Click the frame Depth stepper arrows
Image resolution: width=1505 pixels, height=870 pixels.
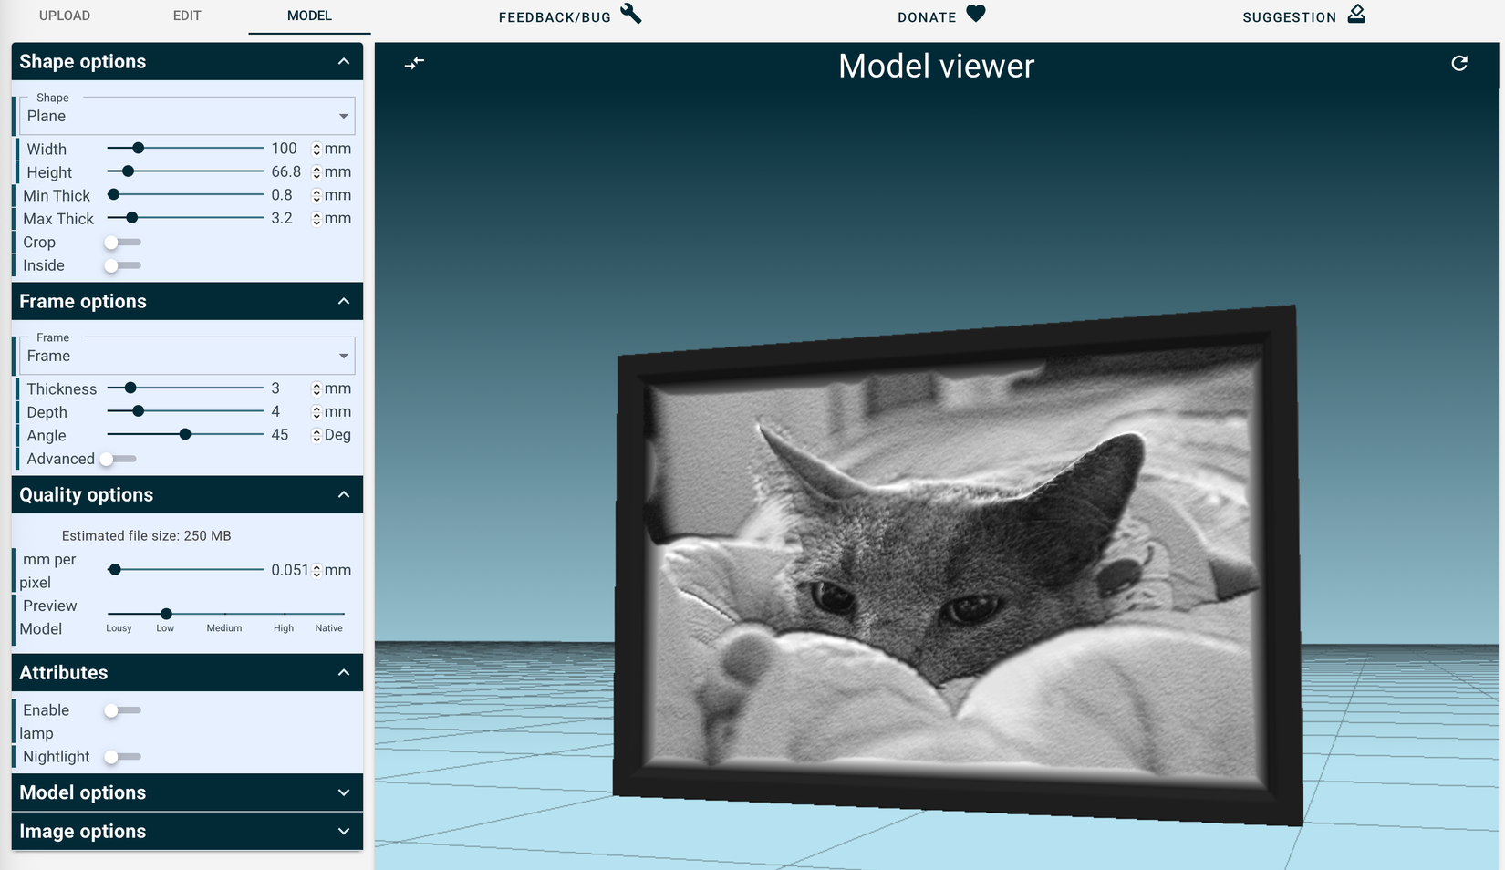click(317, 412)
